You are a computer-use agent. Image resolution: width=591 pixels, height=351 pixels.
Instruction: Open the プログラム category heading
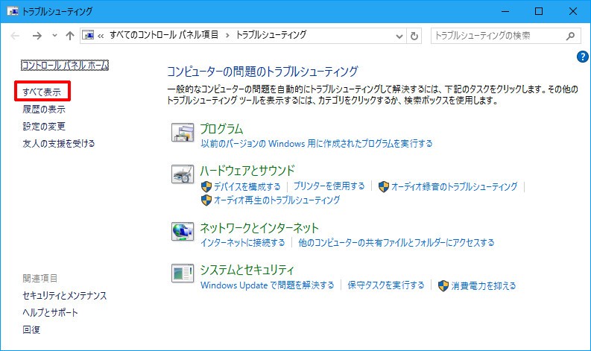(221, 129)
